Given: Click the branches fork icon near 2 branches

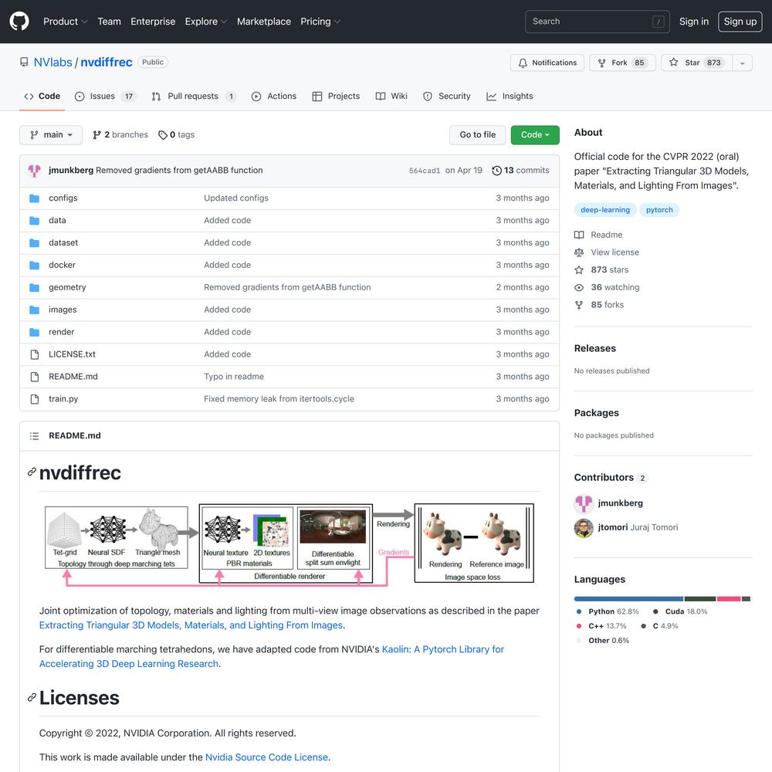Looking at the screenshot, I should [x=97, y=135].
